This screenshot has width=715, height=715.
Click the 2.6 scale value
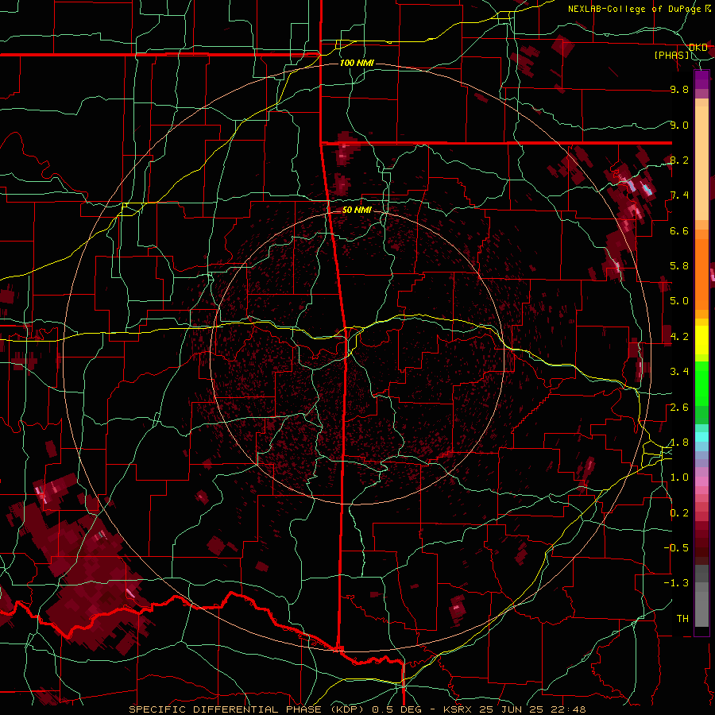(679, 408)
